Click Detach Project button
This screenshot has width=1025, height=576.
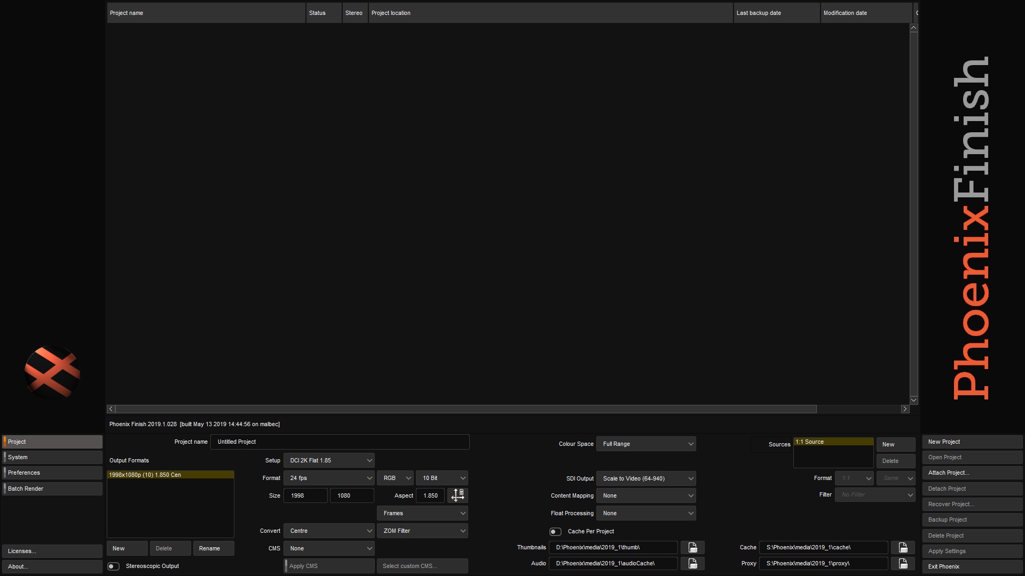[973, 489]
